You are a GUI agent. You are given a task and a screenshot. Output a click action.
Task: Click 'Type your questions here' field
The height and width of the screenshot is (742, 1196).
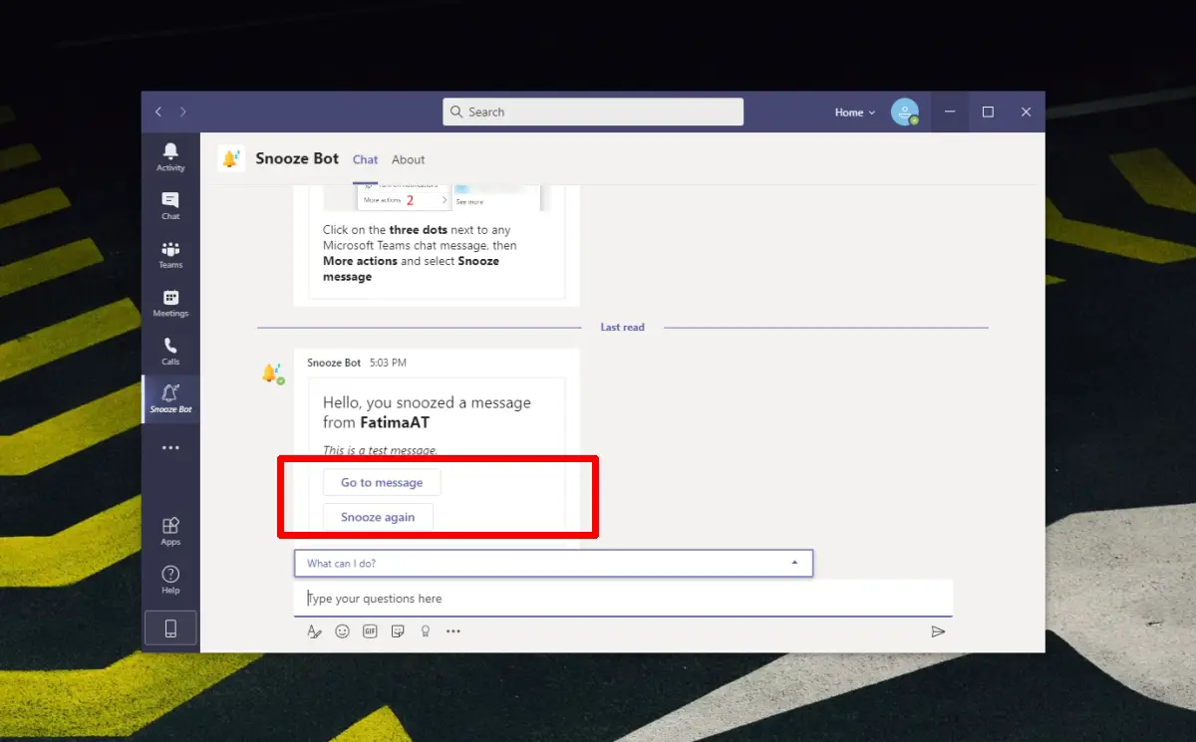[623, 599]
